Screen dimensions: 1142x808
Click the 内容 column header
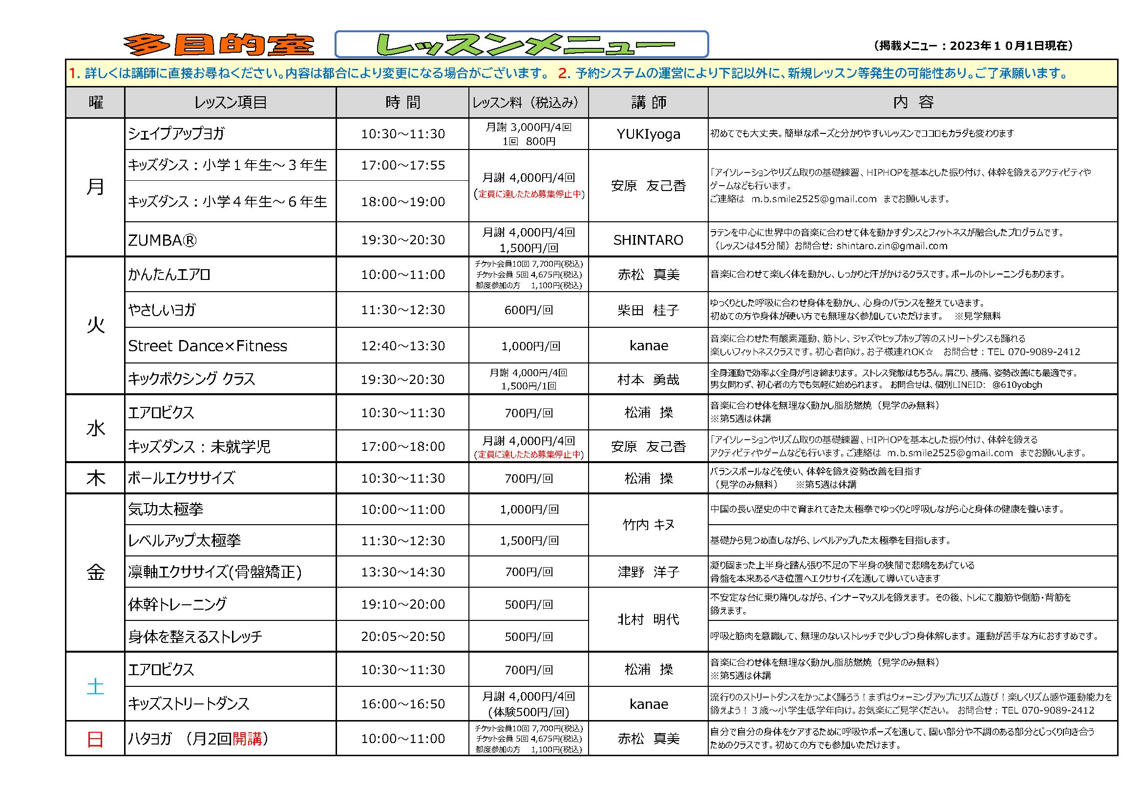coord(913,103)
